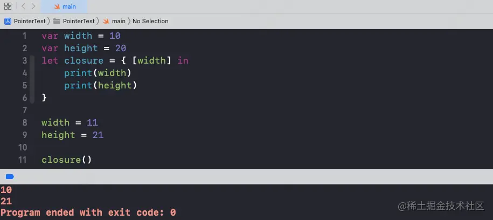Click 'height = 21' on line 9
The height and width of the screenshot is (220, 493).
click(x=72, y=135)
